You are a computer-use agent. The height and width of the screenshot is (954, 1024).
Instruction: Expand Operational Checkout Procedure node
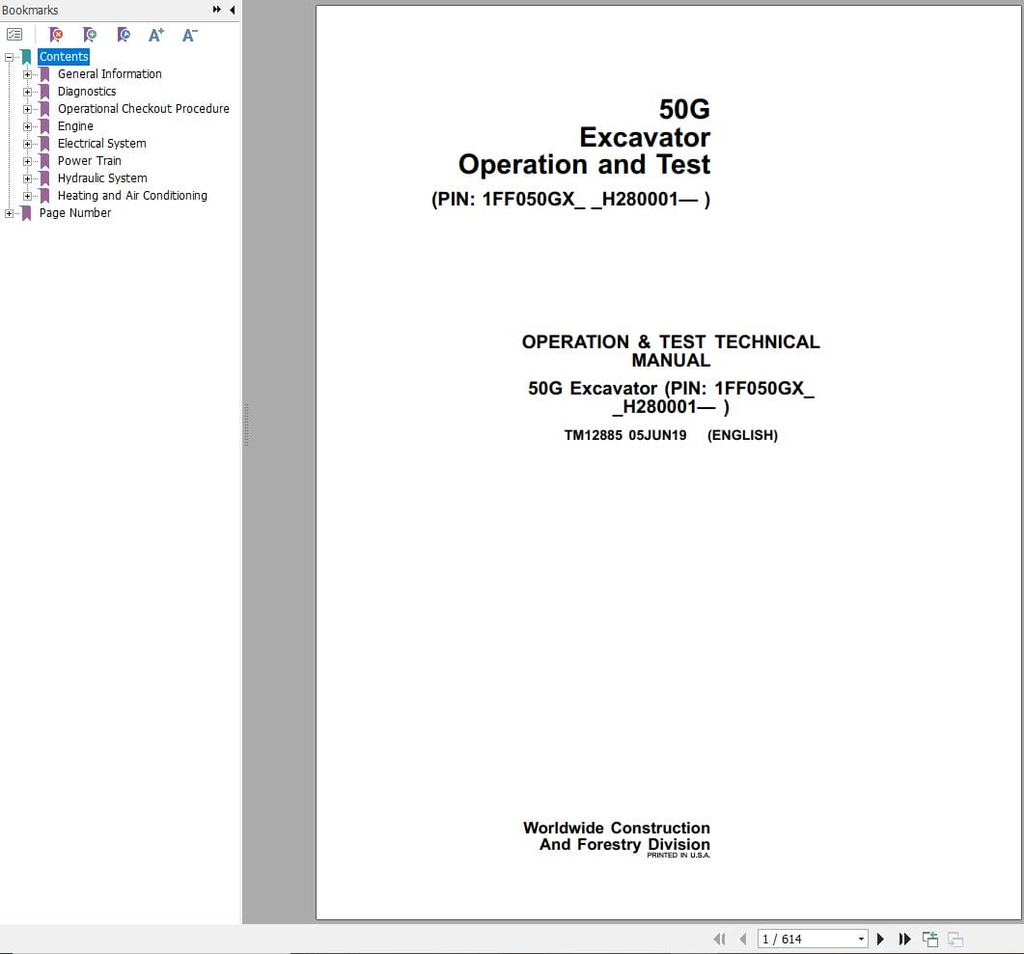(27, 110)
